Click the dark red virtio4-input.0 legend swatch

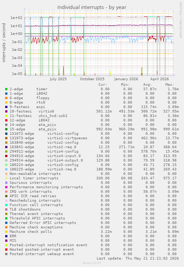coord(6,156)
